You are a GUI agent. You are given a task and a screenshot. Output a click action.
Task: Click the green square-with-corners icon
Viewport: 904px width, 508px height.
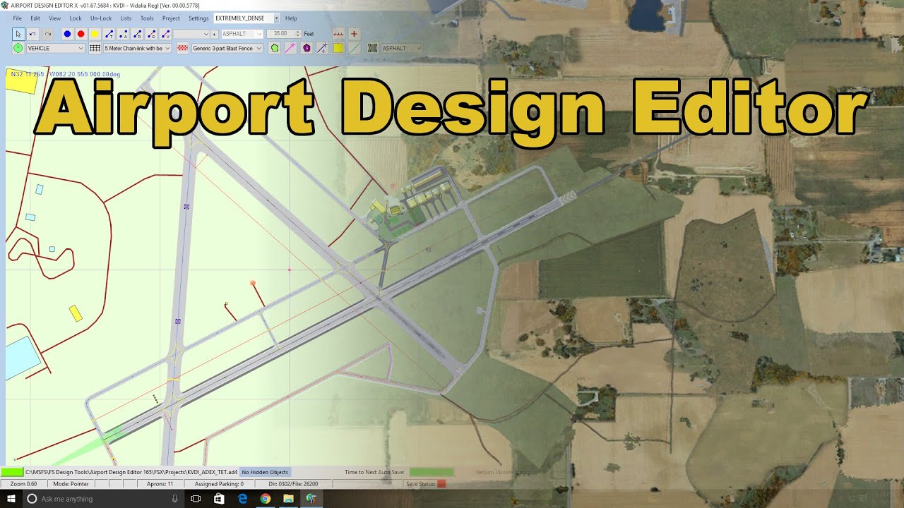pos(372,48)
